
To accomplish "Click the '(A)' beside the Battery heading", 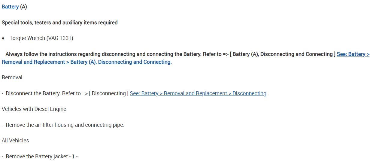I will (x=23, y=7).
